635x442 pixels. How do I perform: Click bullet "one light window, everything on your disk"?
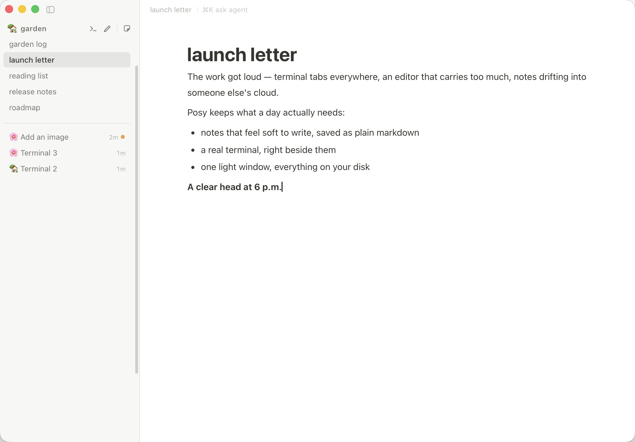pyautogui.click(x=285, y=167)
